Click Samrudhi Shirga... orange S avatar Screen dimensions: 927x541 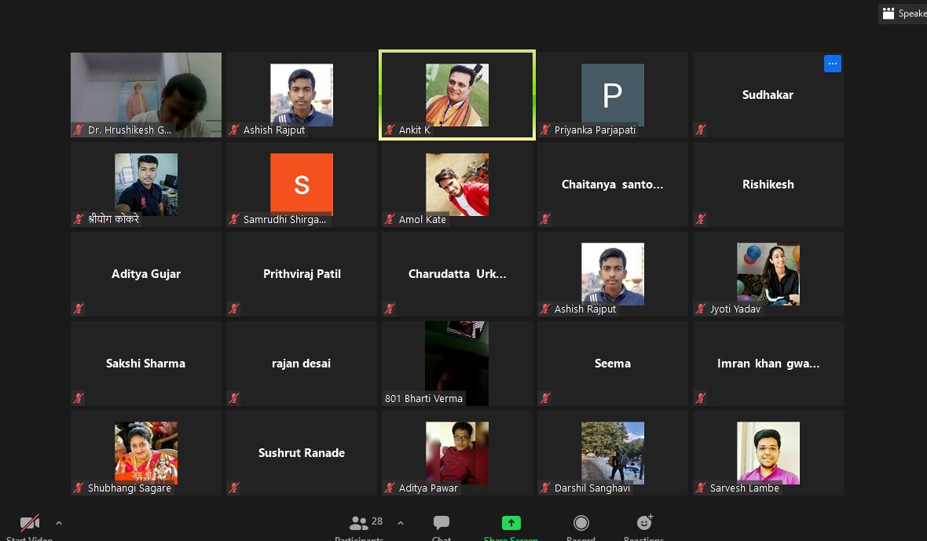click(x=302, y=185)
